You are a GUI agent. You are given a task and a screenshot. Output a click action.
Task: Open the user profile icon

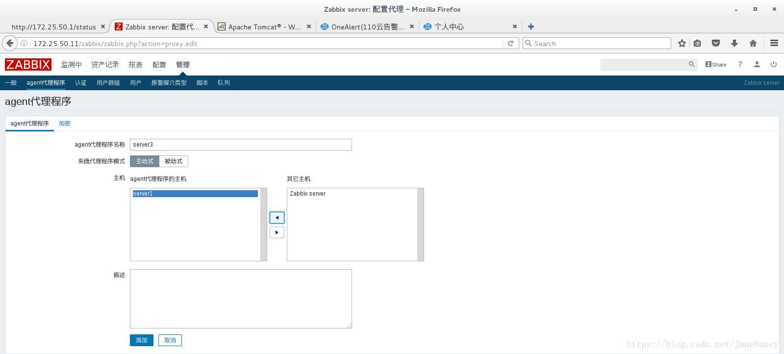click(757, 64)
